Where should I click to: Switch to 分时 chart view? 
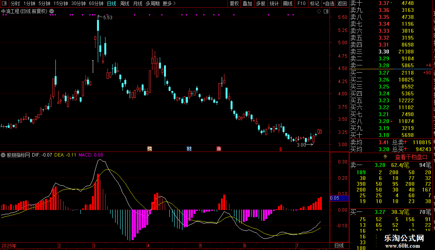tap(15, 3)
